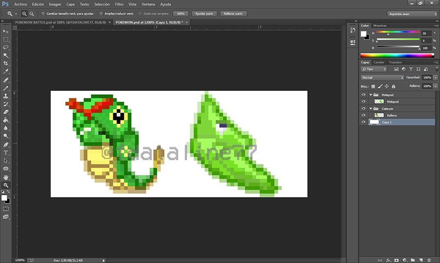Screen dimensions: 440x263
Task: Select the Horizontal Type tool
Action: tap(5, 153)
